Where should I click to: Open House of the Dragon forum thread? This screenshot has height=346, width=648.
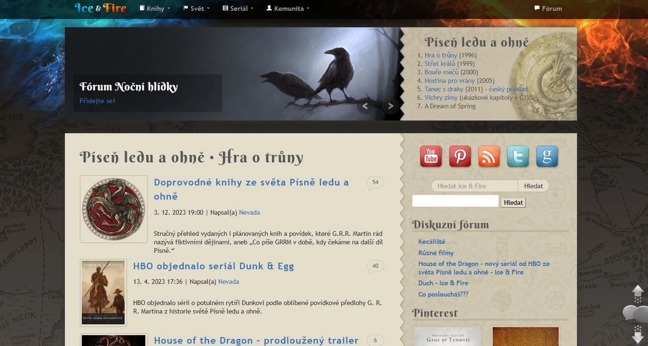484,268
